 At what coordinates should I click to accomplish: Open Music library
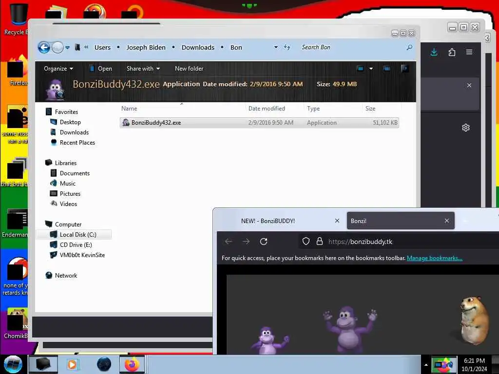67,184
